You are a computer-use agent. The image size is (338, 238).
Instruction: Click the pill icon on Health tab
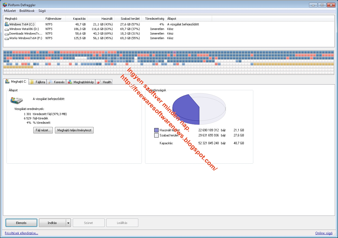(99, 82)
